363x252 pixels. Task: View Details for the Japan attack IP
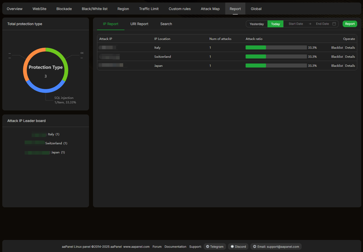coord(350,66)
